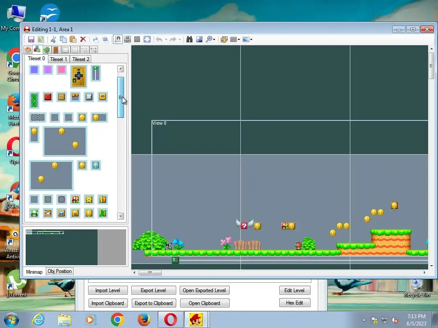Image resolution: width=438 pixels, height=328 pixels.
Task: Pick the blue square tile
Action: [34, 70]
